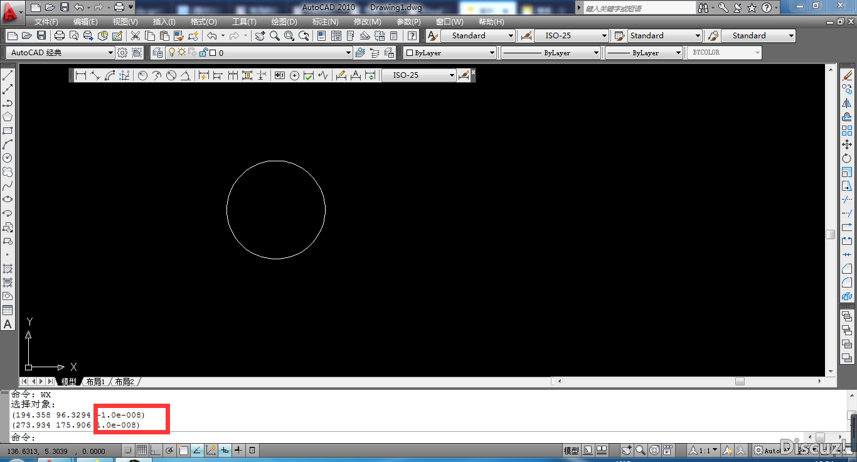Toggle Dynamic Input in status bar
The height and width of the screenshot is (462, 857).
pyautogui.click(x=225, y=450)
